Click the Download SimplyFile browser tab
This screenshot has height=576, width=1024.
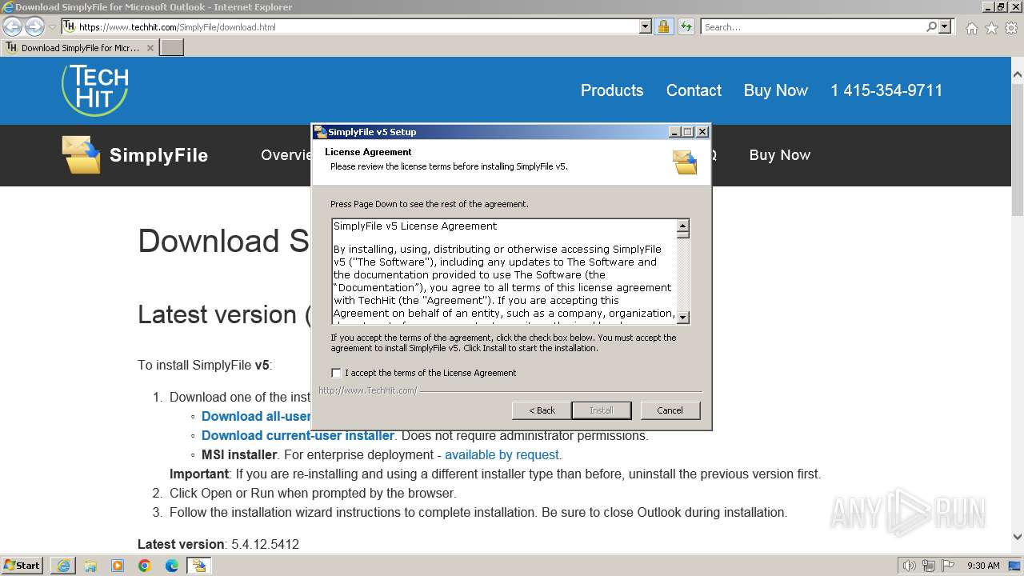click(80, 48)
